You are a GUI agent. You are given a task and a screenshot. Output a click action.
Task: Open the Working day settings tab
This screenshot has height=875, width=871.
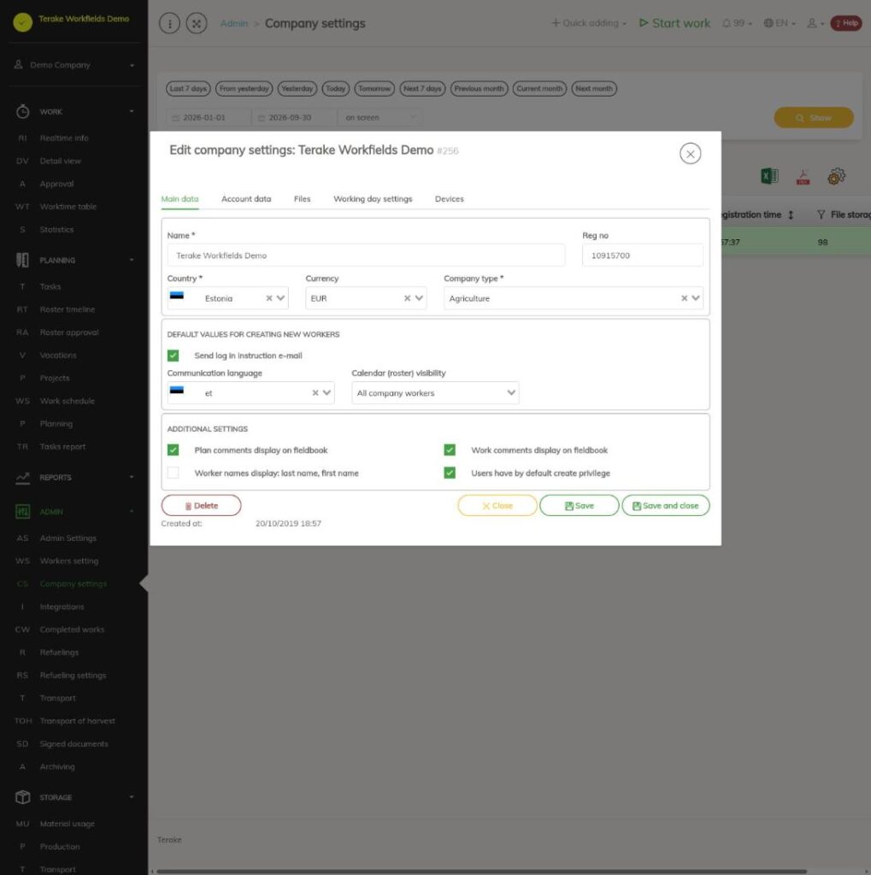coord(373,198)
